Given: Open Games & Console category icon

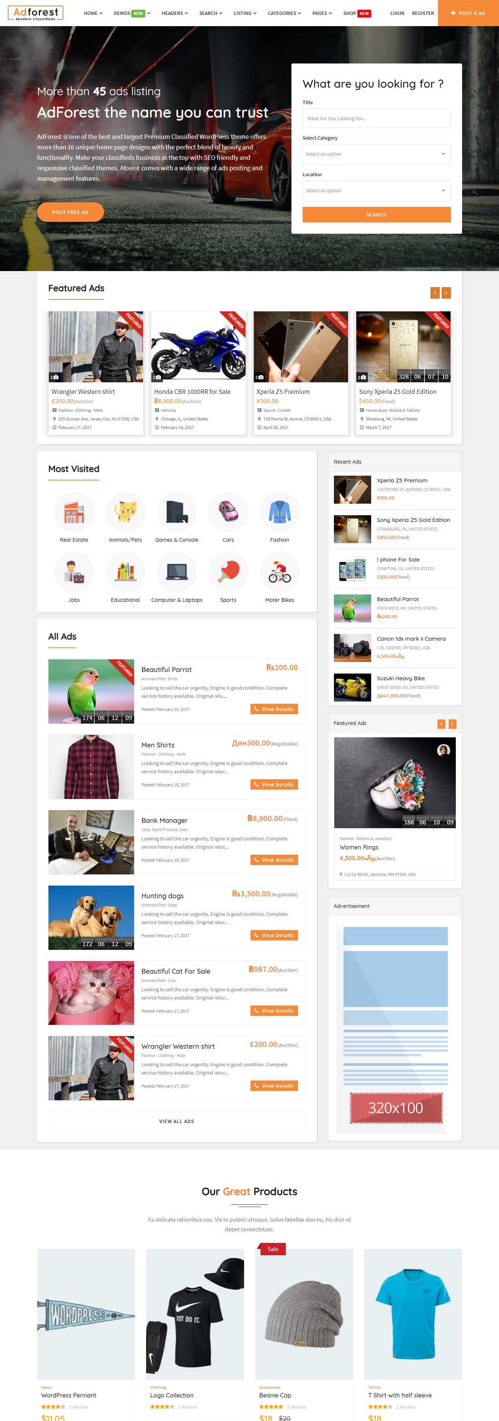Looking at the screenshot, I should tap(177, 512).
